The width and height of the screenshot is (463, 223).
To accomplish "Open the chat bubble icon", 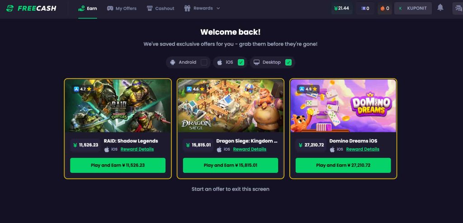I will click(x=458, y=8).
